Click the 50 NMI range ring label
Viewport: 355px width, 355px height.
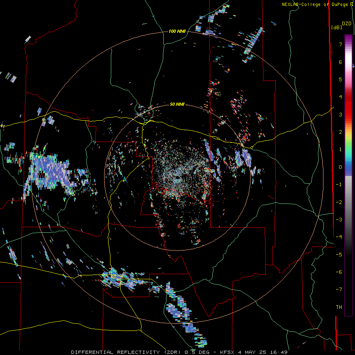pos(177,104)
